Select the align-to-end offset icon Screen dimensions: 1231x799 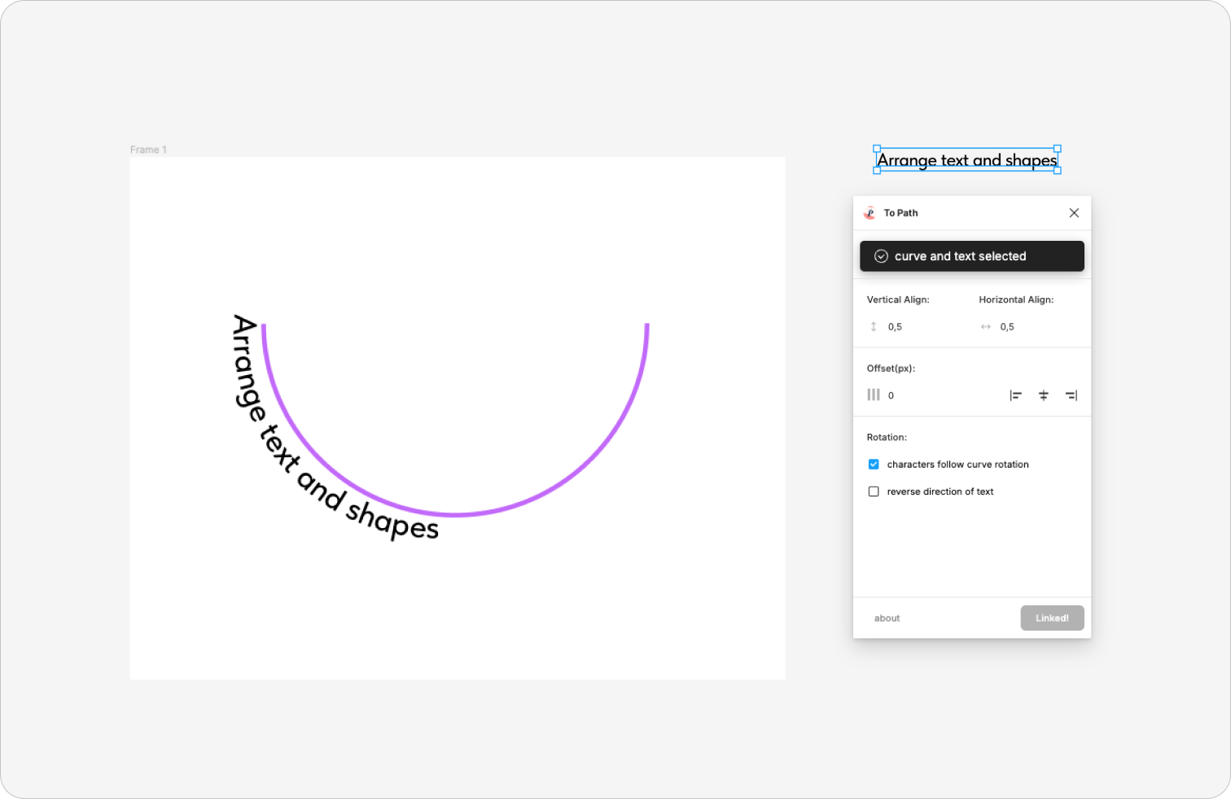pos(1071,395)
